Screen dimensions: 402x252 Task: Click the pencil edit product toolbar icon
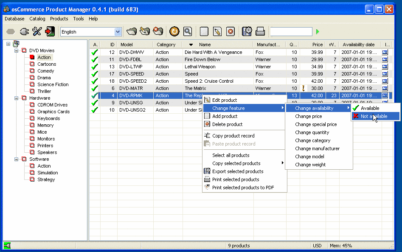[217, 31]
